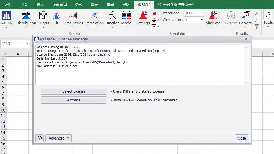Switch to the 页面布局 tab

60,5
